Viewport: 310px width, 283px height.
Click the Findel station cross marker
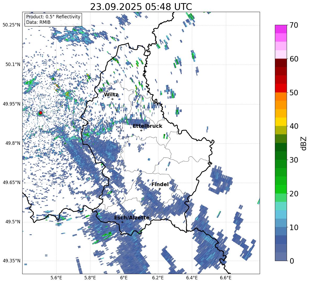[160, 189]
